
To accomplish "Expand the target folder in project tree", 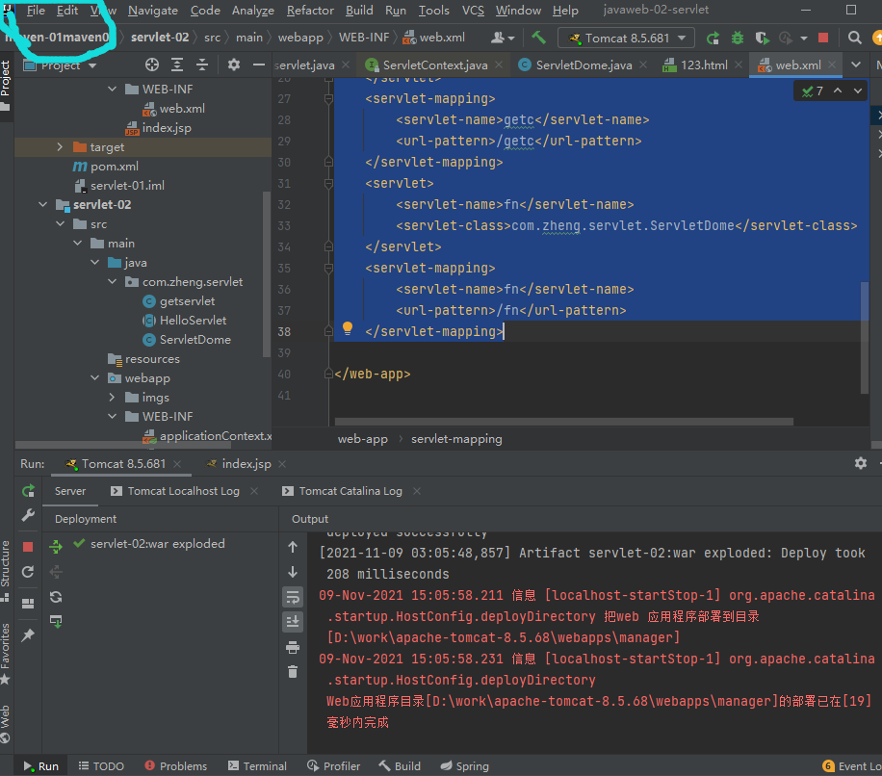I will pyautogui.click(x=60, y=147).
